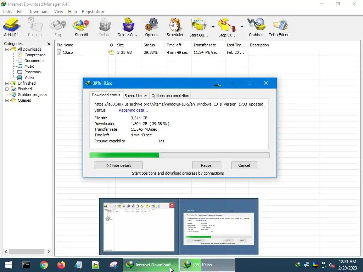Viewport: 363px width, 272px height.
Task: Cancel the 10.iso download
Action: (x=244, y=165)
